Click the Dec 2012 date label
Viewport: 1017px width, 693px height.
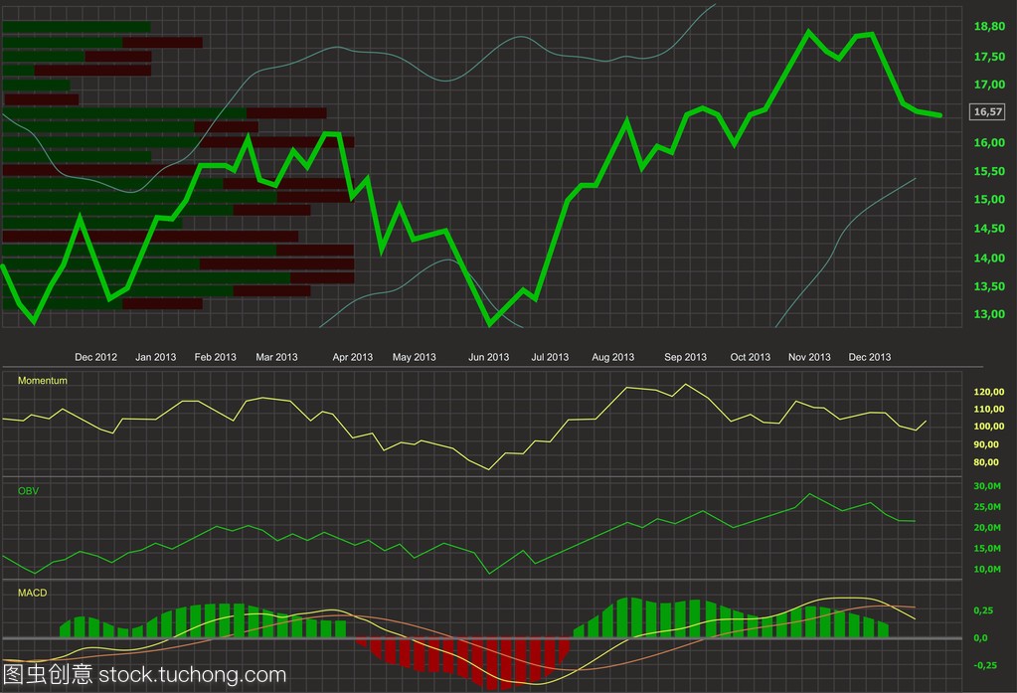[x=96, y=357]
